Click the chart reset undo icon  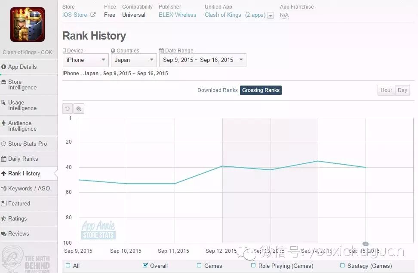tap(68, 109)
